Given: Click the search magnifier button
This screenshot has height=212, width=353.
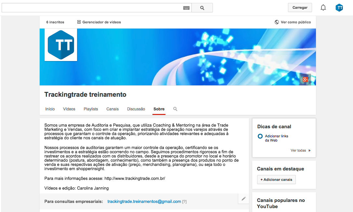Looking at the screenshot, I should click(x=202, y=8).
